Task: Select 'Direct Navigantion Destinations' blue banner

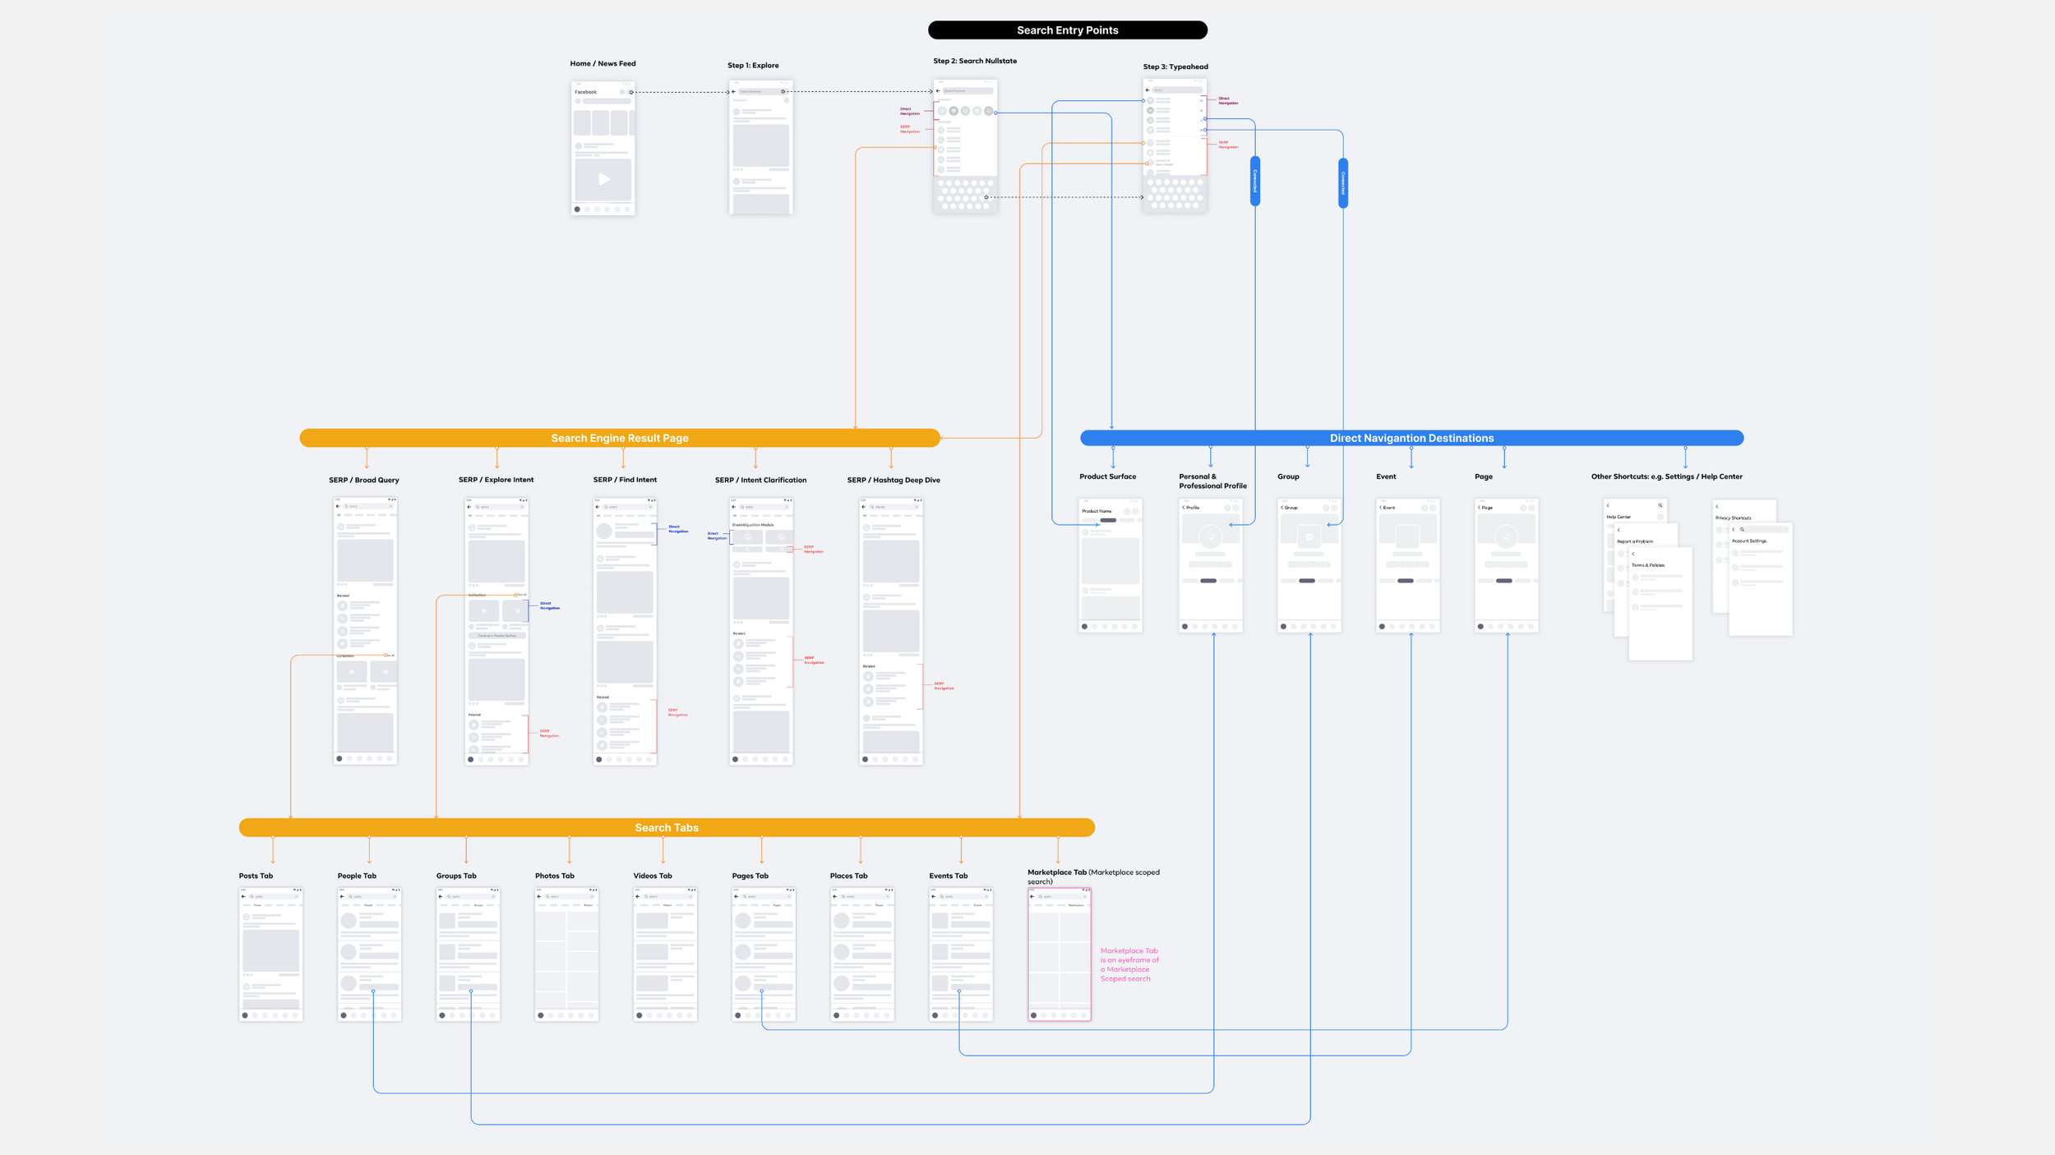Action: 1411,438
